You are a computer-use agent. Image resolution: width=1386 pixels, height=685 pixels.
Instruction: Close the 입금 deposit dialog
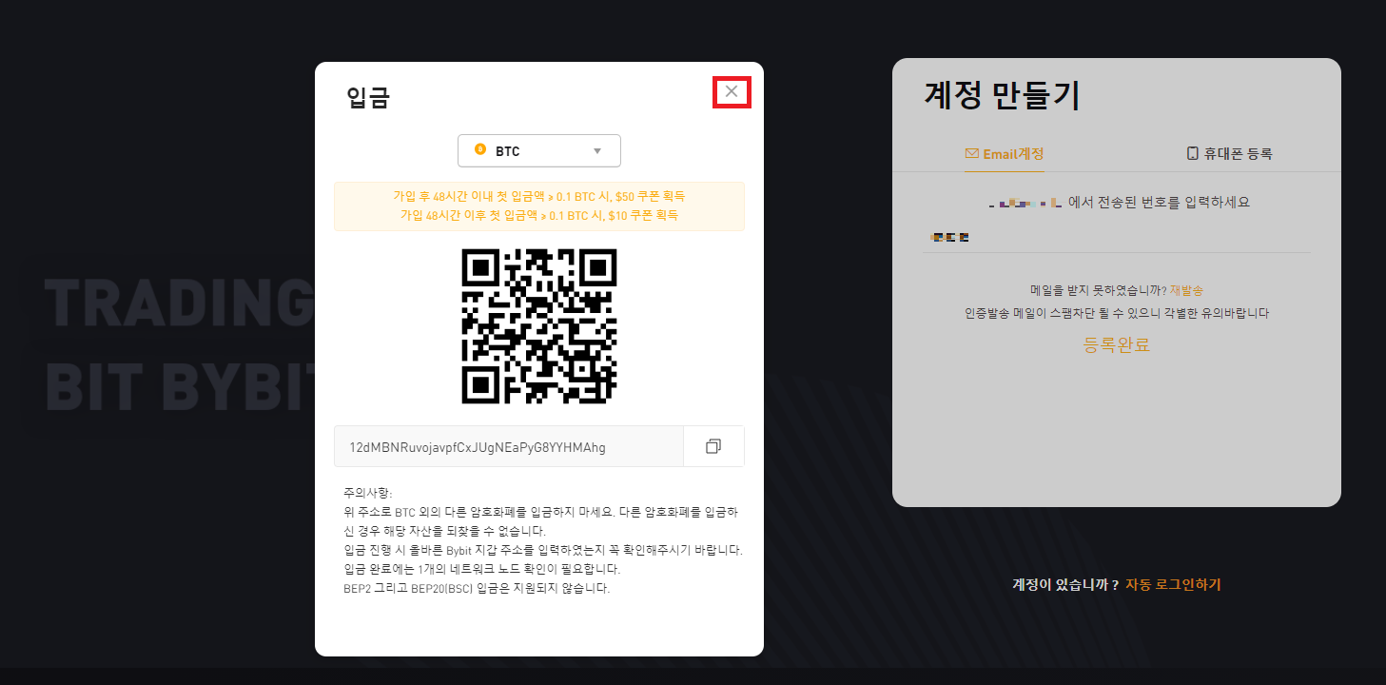(732, 91)
